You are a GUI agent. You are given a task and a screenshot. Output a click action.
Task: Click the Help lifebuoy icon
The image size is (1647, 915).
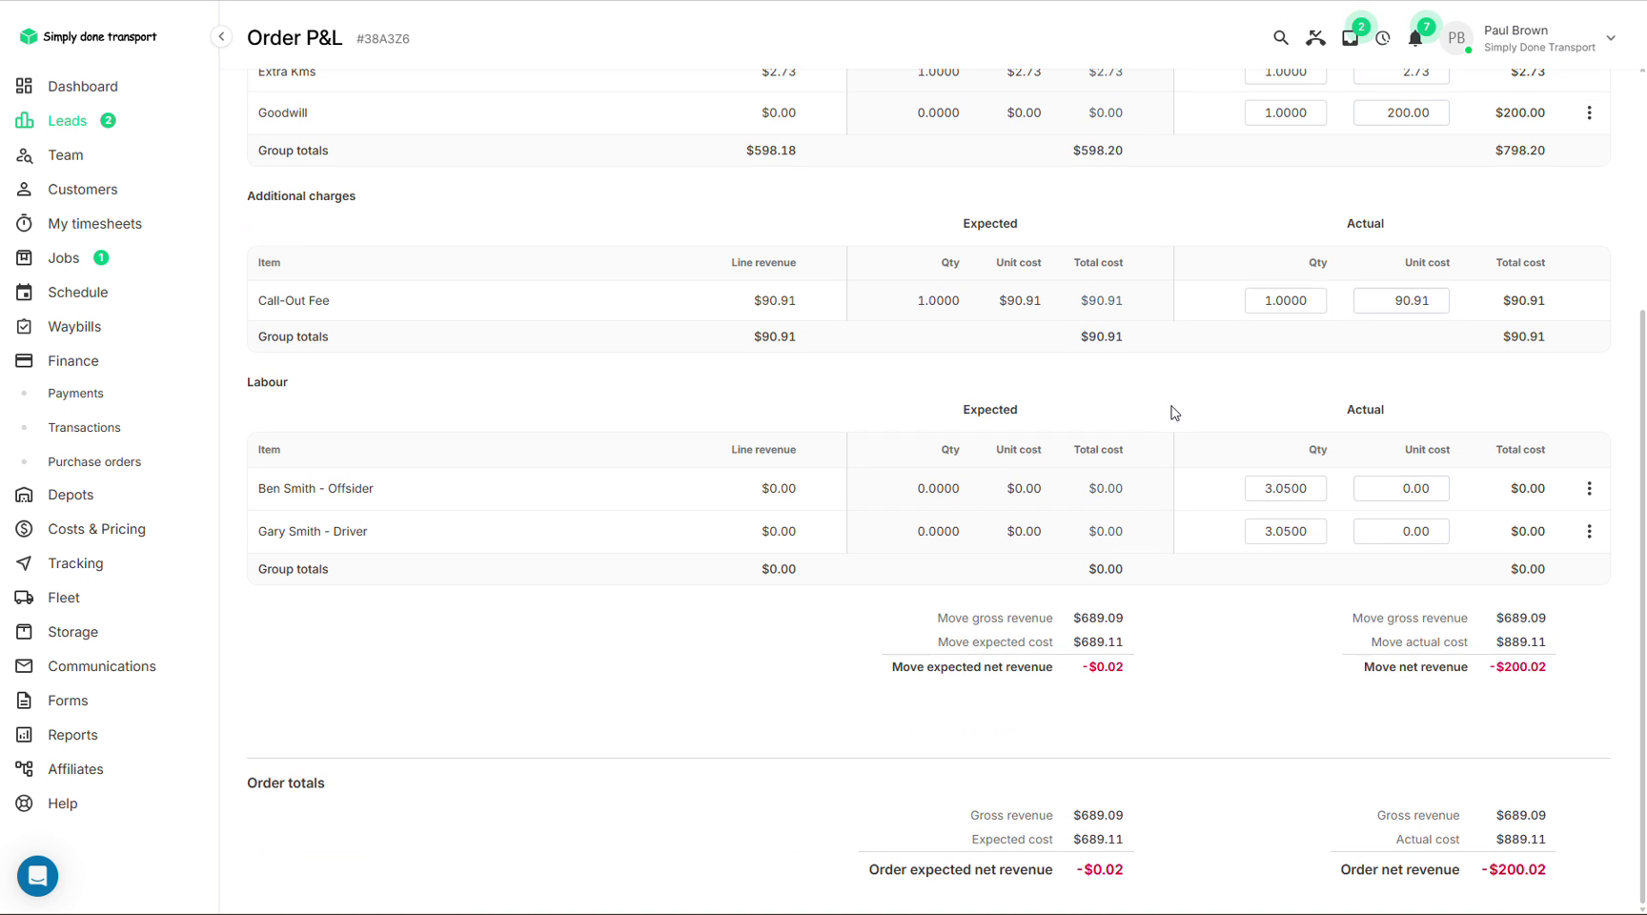tap(24, 803)
